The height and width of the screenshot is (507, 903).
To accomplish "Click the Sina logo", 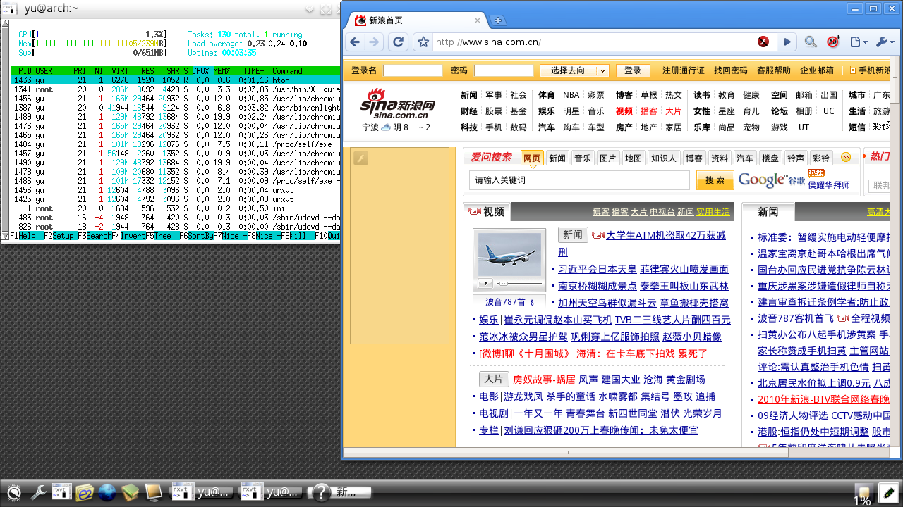I will [398, 105].
